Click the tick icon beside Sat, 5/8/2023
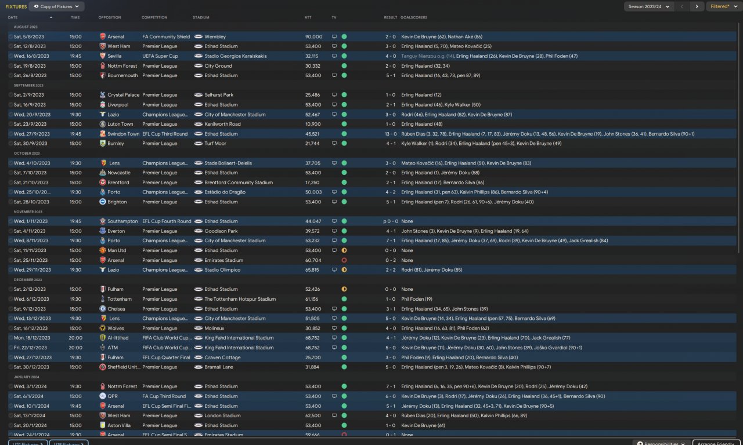The height and width of the screenshot is (445, 743). 10,37
